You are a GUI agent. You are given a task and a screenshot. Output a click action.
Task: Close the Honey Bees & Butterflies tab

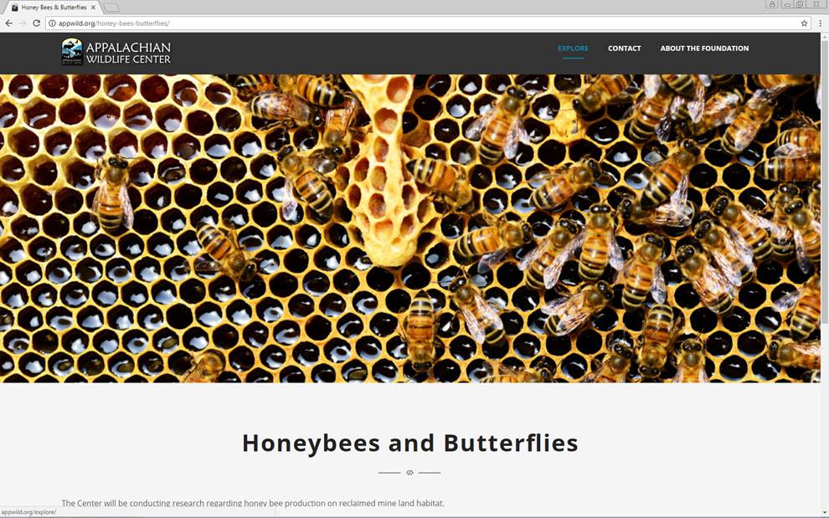coord(93,8)
